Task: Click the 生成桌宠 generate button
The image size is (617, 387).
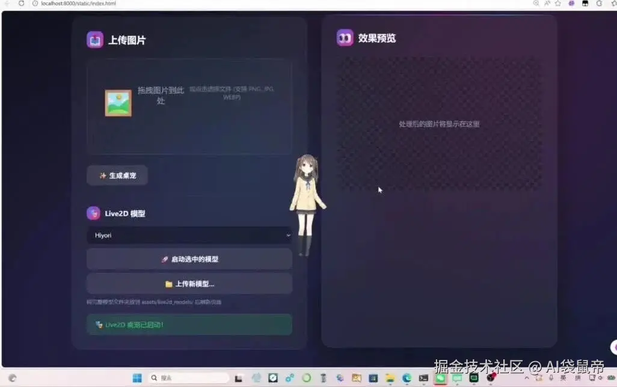Action: 117,175
